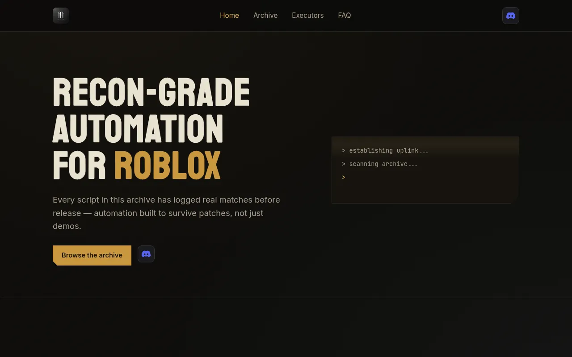Click the 'Every script in this archive' paragraph

click(x=167, y=213)
